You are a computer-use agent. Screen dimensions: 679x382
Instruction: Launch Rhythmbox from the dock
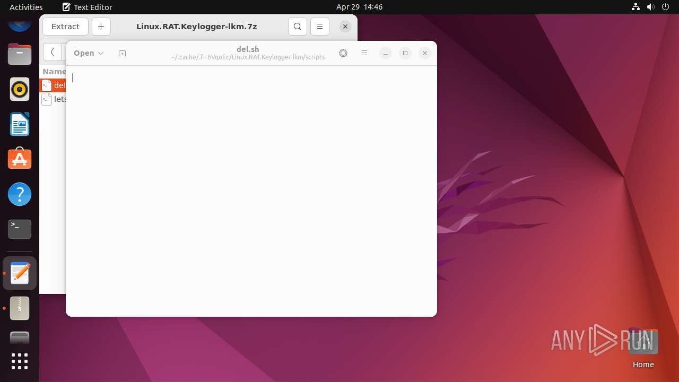tap(20, 89)
